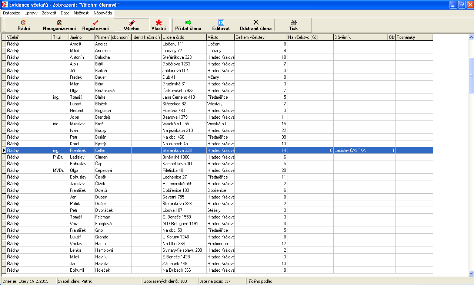The height and width of the screenshot is (285, 474).
Task: Click Přidat člena to add member
Action: 188,25
